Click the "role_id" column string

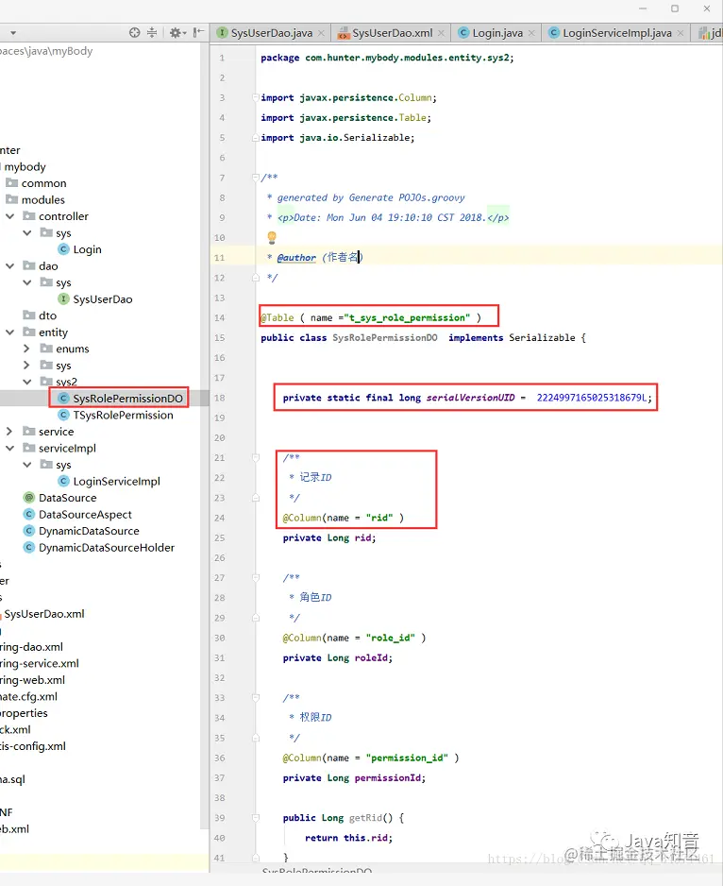click(x=391, y=638)
